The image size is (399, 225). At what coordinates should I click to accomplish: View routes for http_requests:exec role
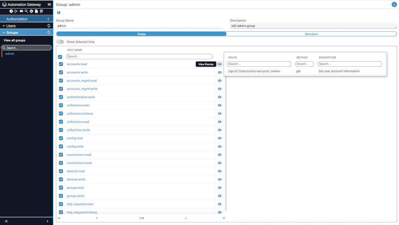pos(220,204)
